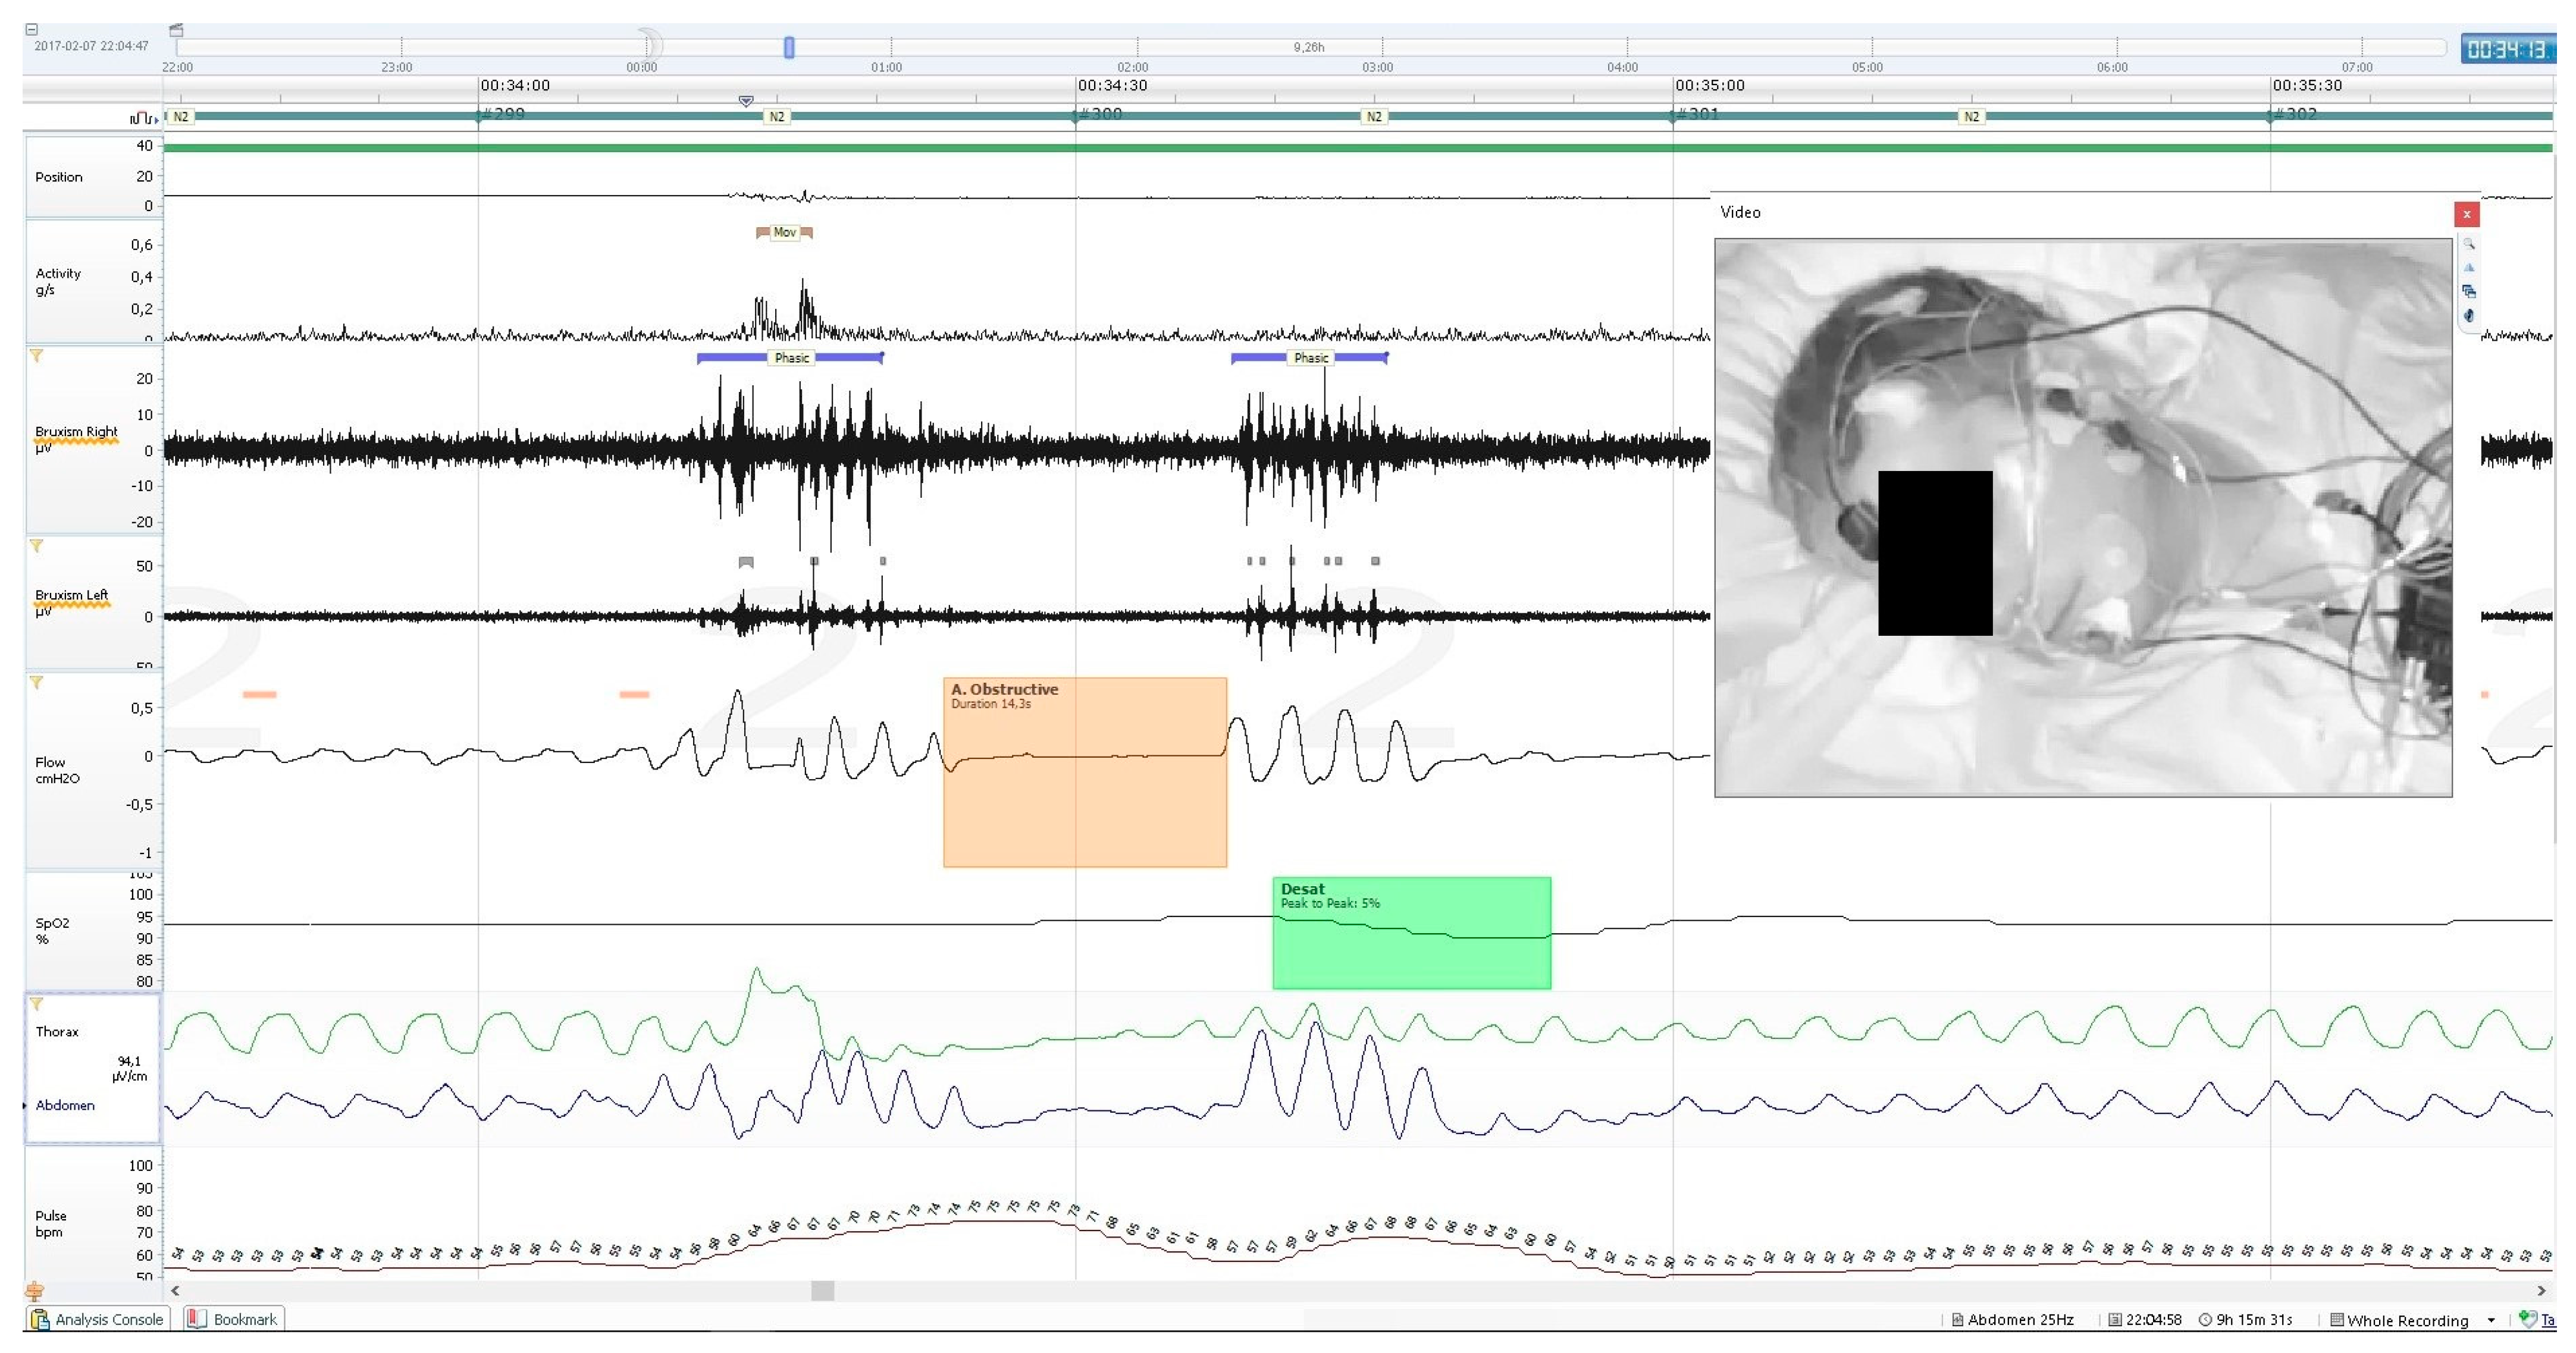Click the detach window icon in Video toolbar
Screen dimensions: 2576x1353
(2469, 292)
